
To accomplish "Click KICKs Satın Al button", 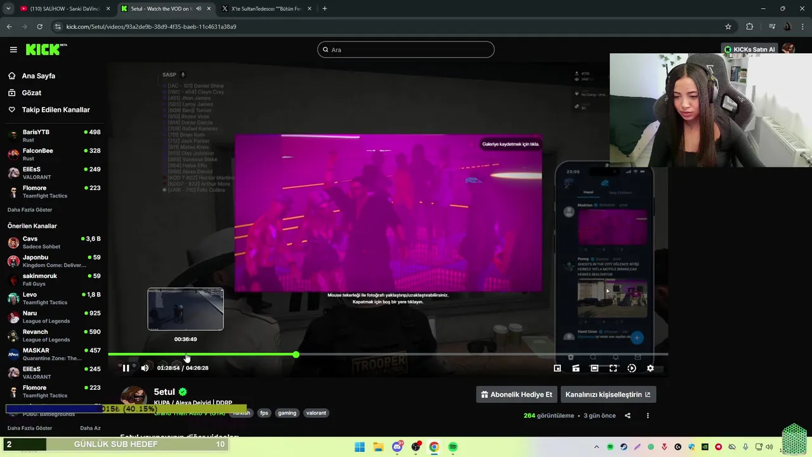I will 750,50.
